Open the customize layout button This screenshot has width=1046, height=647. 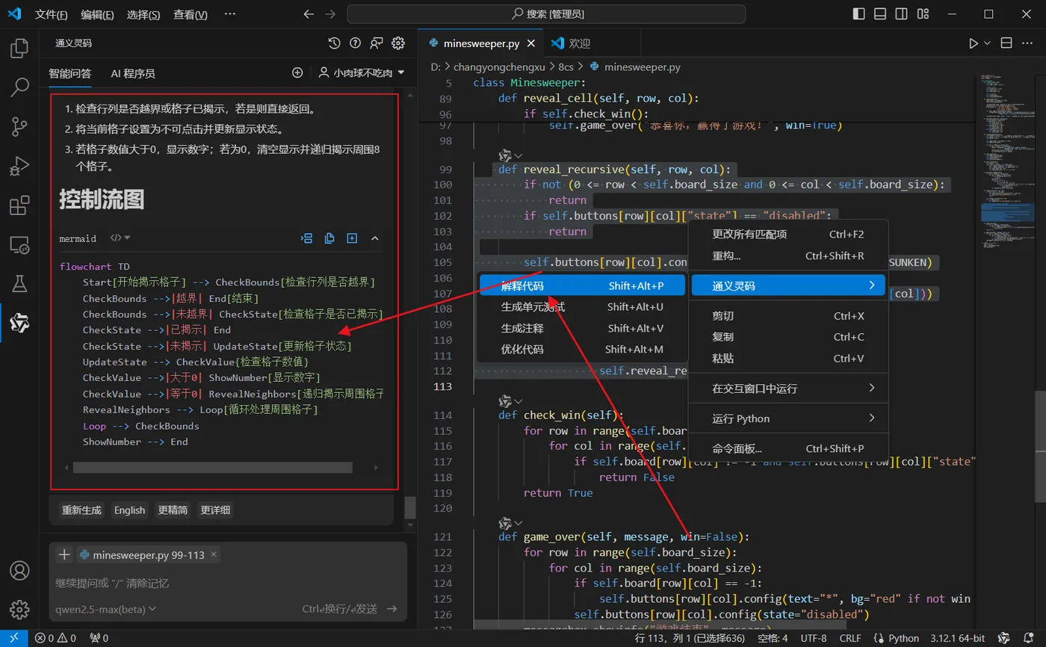click(x=924, y=14)
